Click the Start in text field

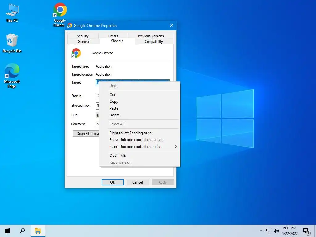click(97, 96)
